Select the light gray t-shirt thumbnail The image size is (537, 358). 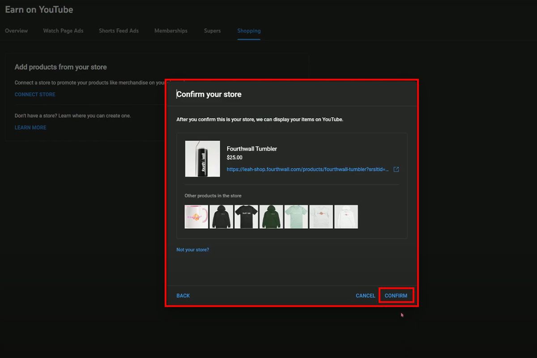click(x=321, y=217)
